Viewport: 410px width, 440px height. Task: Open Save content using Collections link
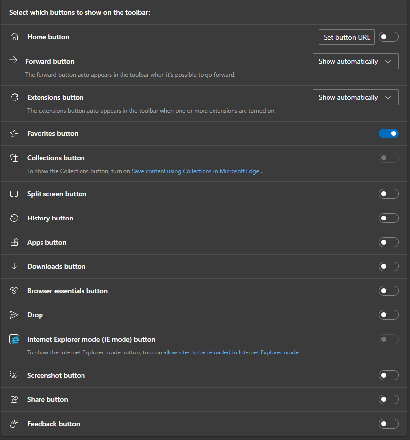pyautogui.click(x=196, y=171)
